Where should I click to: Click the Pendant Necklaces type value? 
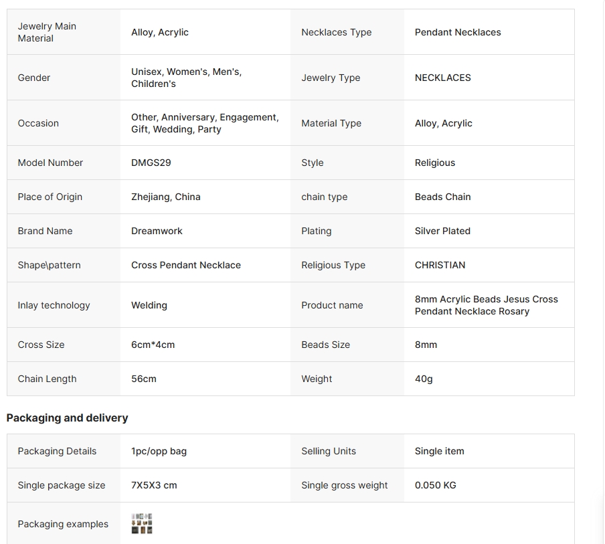pyautogui.click(x=457, y=32)
